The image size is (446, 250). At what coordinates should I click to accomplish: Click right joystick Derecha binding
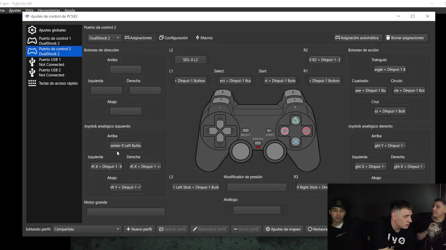[x=409, y=166]
